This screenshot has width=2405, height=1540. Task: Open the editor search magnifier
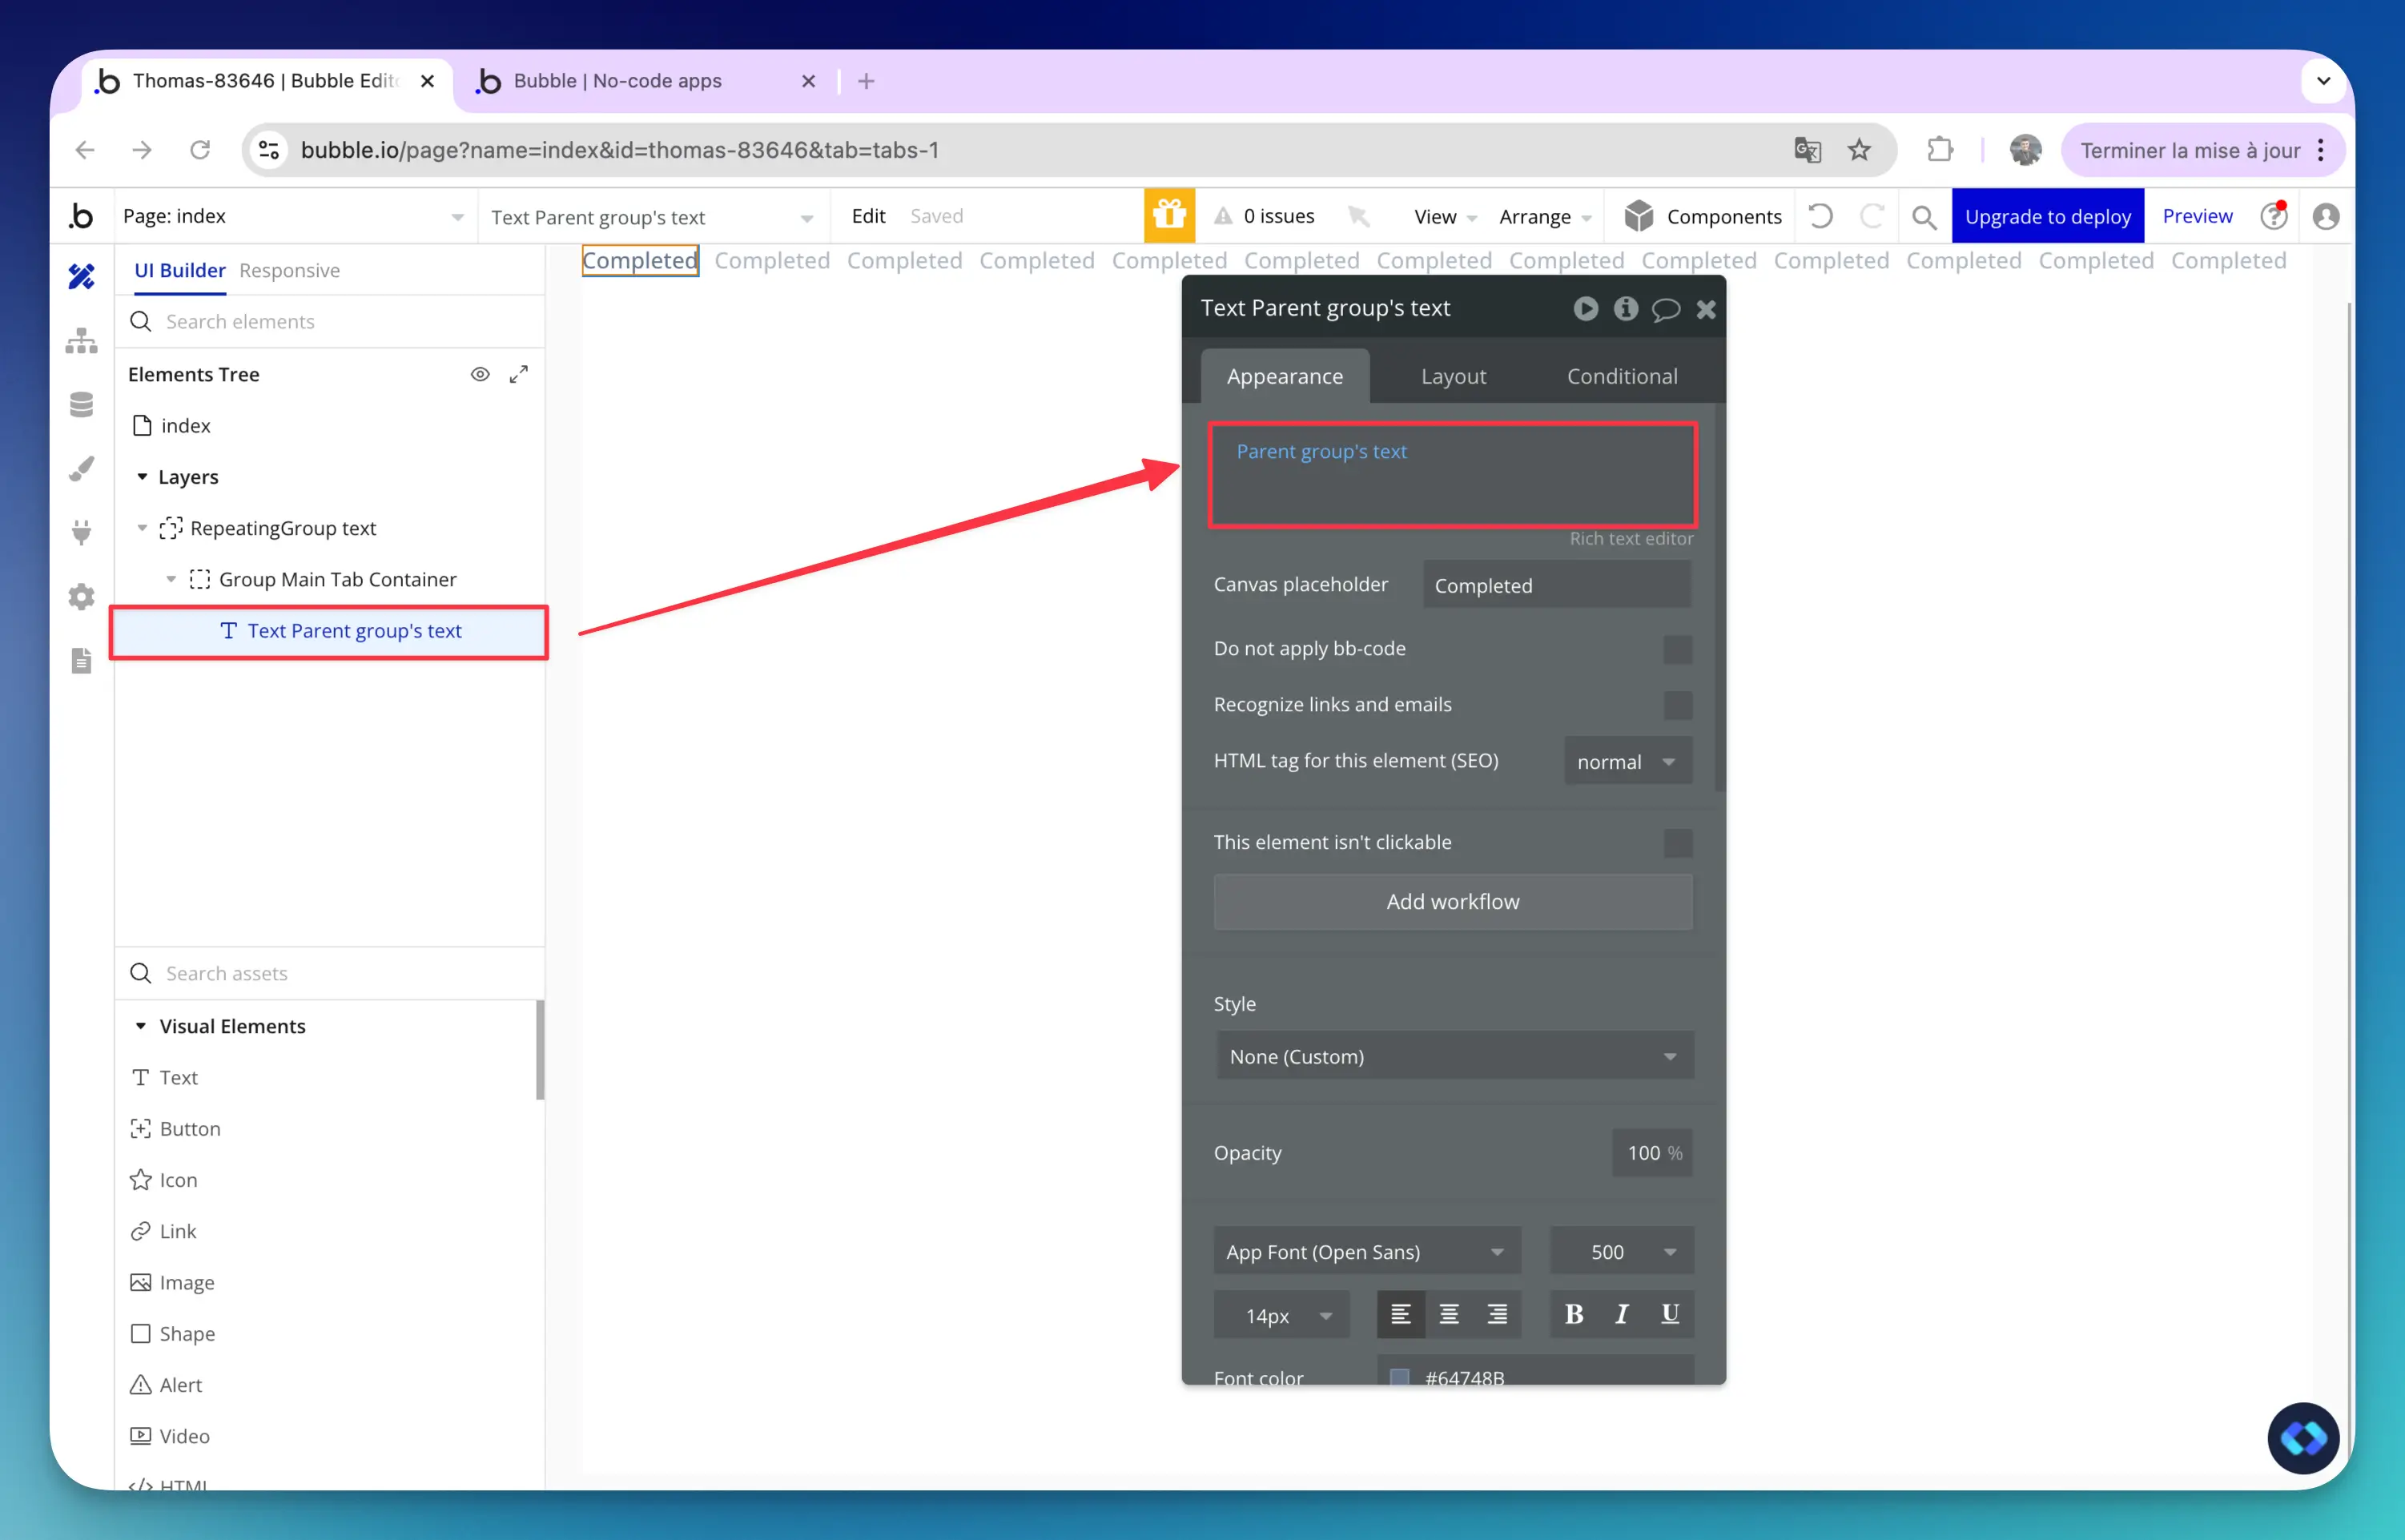coord(1923,216)
